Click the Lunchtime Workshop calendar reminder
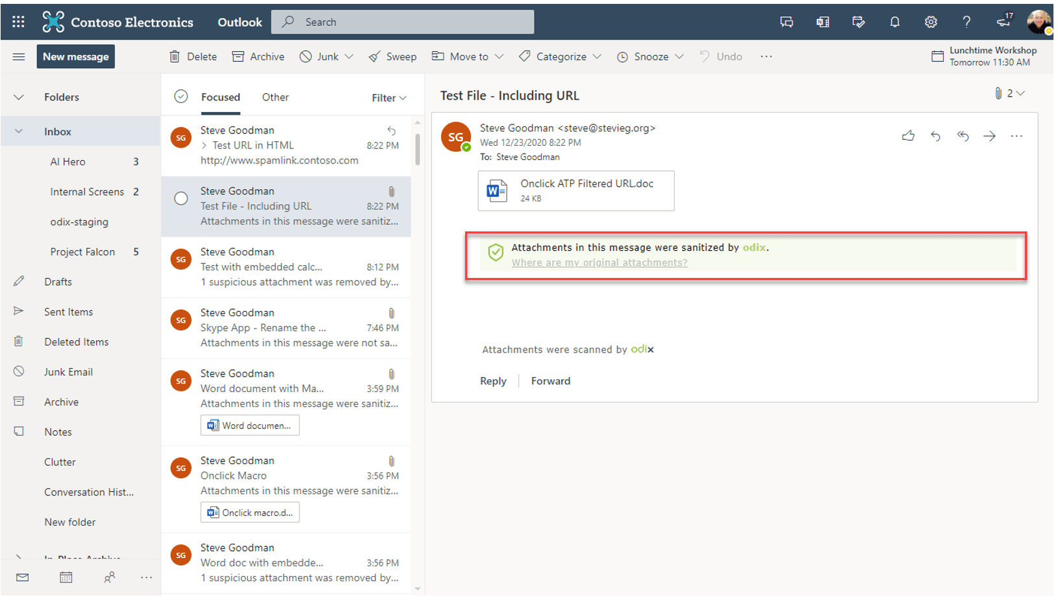 (x=984, y=56)
